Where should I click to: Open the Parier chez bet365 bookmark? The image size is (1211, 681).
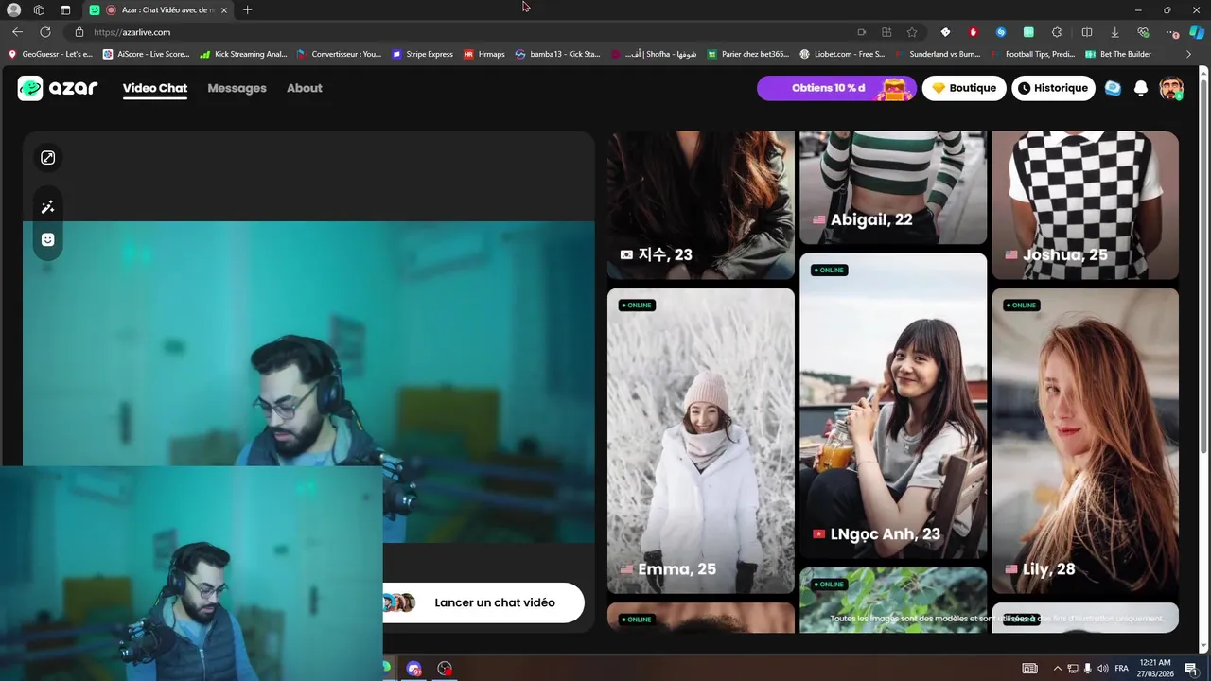[x=747, y=54]
